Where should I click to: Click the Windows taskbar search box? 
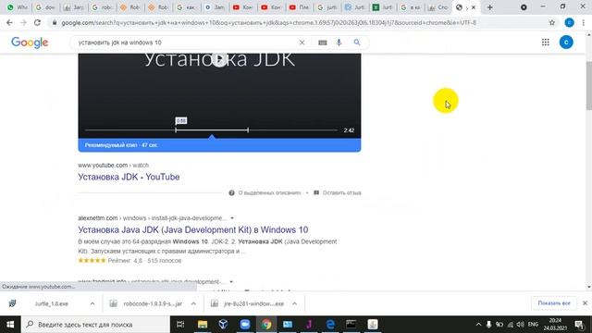pyautogui.click(x=96, y=325)
